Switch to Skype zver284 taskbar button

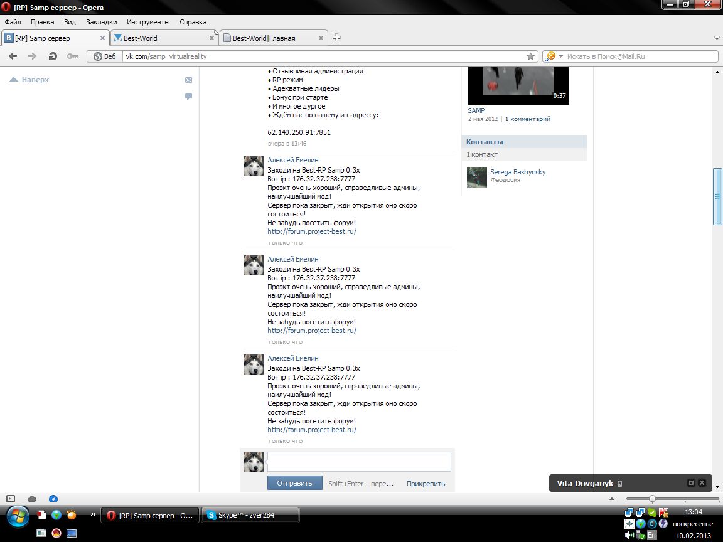[x=250, y=515]
